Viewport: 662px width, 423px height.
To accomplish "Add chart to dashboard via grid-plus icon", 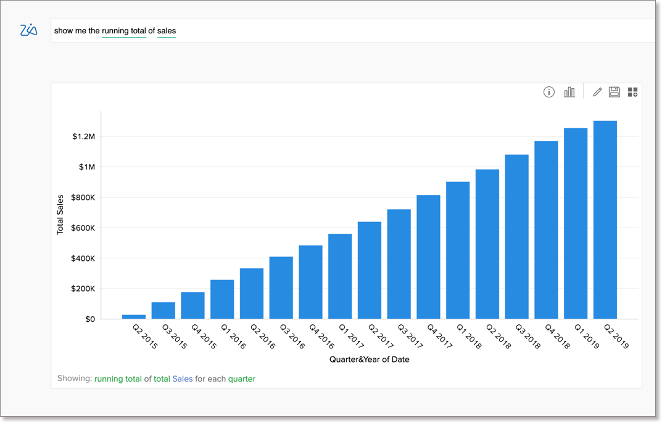I will 632,91.
